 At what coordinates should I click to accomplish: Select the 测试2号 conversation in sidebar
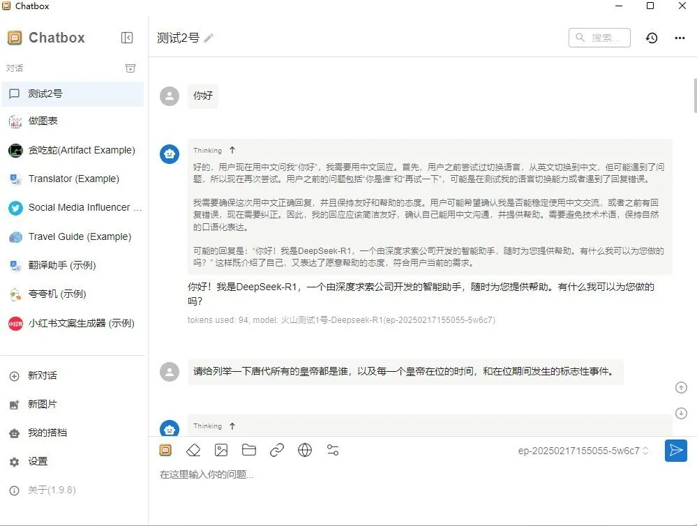[73, 93]
